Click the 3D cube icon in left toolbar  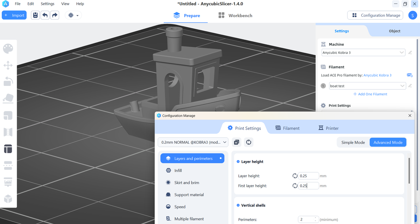coord(8,199)
